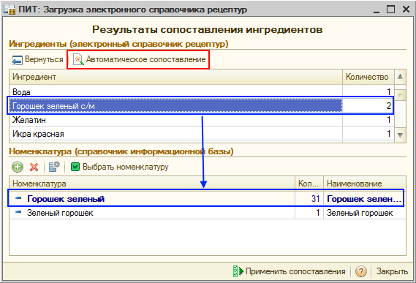Click the ingredients scrollbar thumb
The width and height of the screenshot is (416, 283).
(x=400, y=95)
